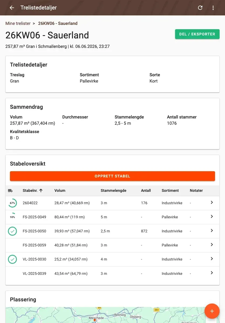The width and height of the screenshot is (225, 323).
Task: Select stack number VL-2025-0039
Action: pos(34,273)
